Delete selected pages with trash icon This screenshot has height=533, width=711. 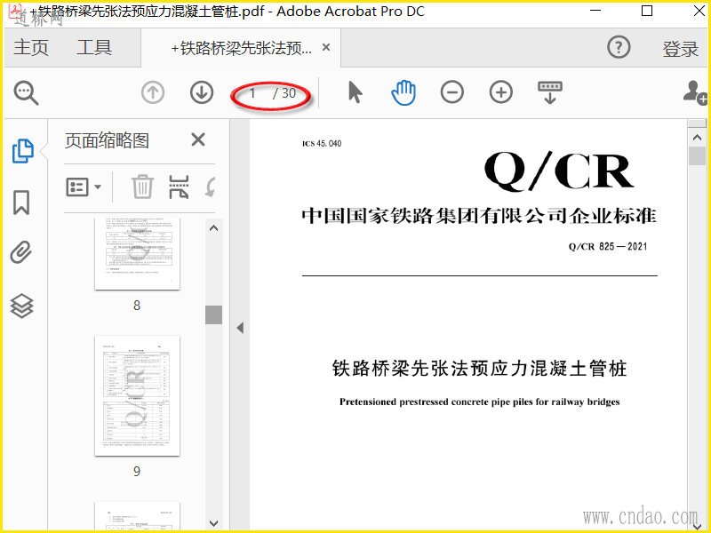142,187
